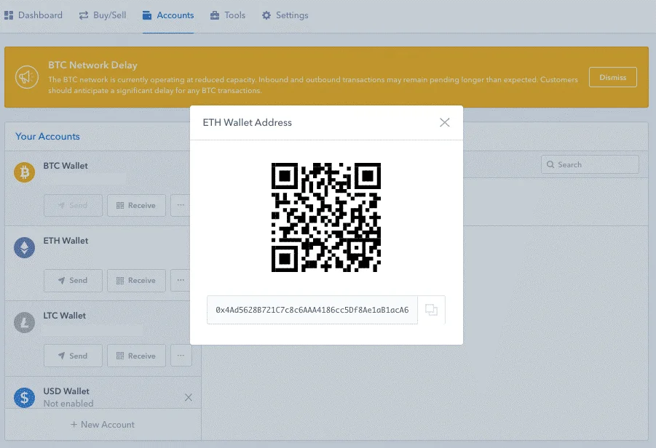The width and height of the screenshot is (656, 448).
Task: Click the Ethereum wallet icon
Action: [x=24, y=247]
